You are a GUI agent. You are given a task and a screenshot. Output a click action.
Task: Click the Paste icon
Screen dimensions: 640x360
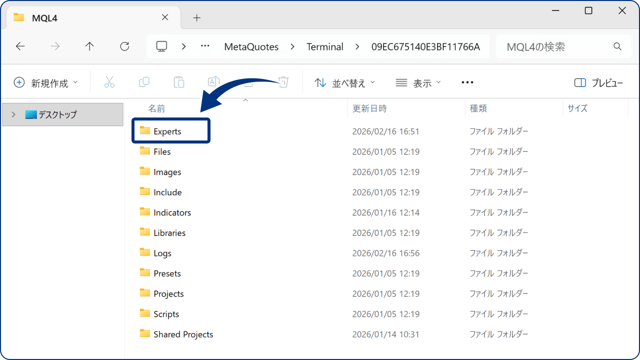tap(178, 81)
